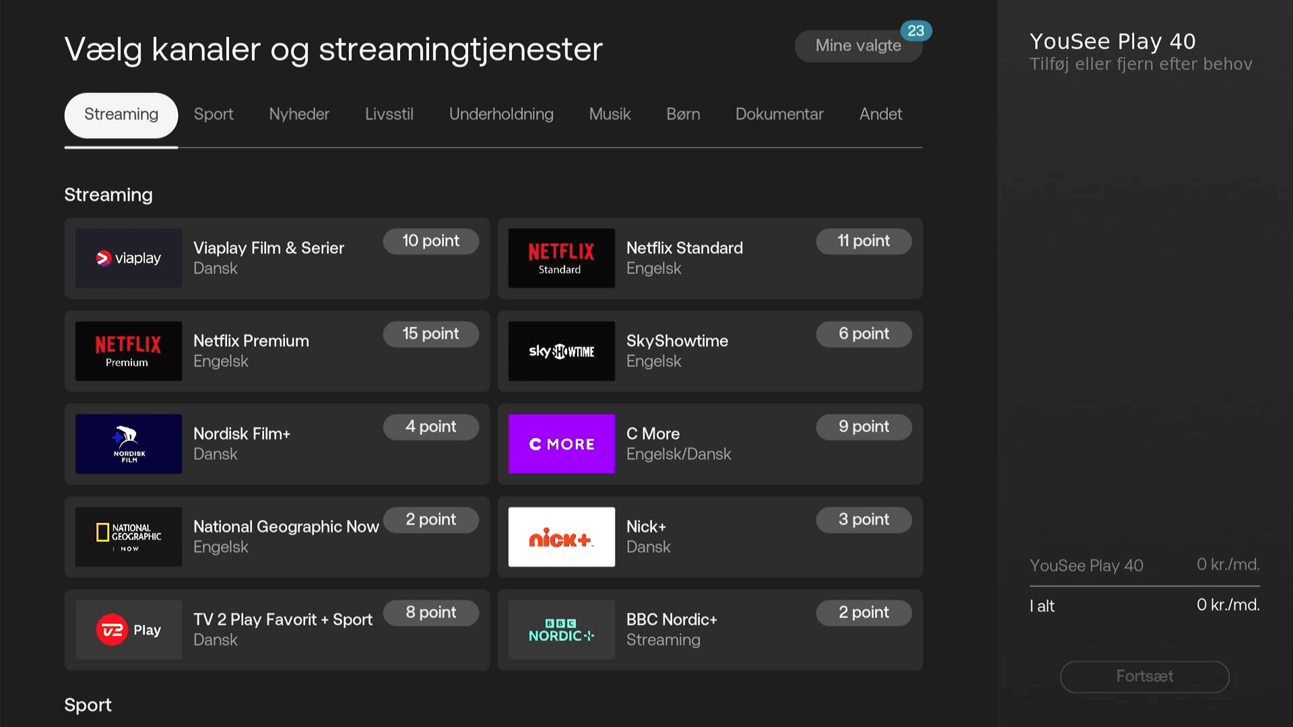Click the 2 point badge for National Geographic Now
This screenshot has height=727, width=1293.
(431, 520)
